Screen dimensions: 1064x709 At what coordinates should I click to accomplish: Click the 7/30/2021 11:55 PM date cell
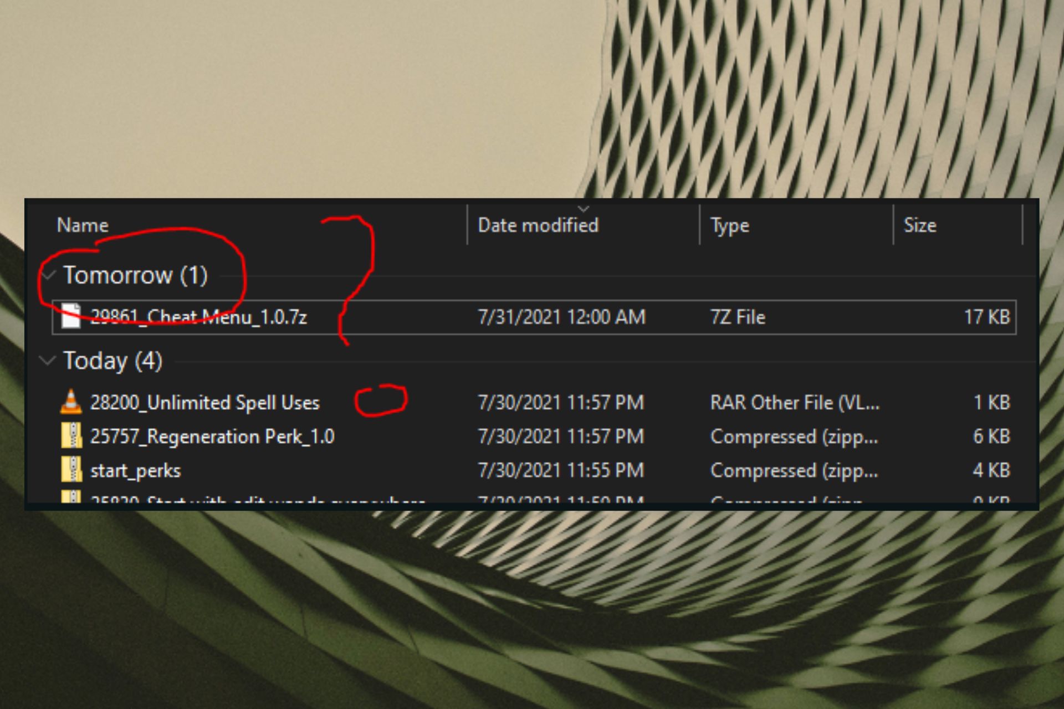pos(561,470)
